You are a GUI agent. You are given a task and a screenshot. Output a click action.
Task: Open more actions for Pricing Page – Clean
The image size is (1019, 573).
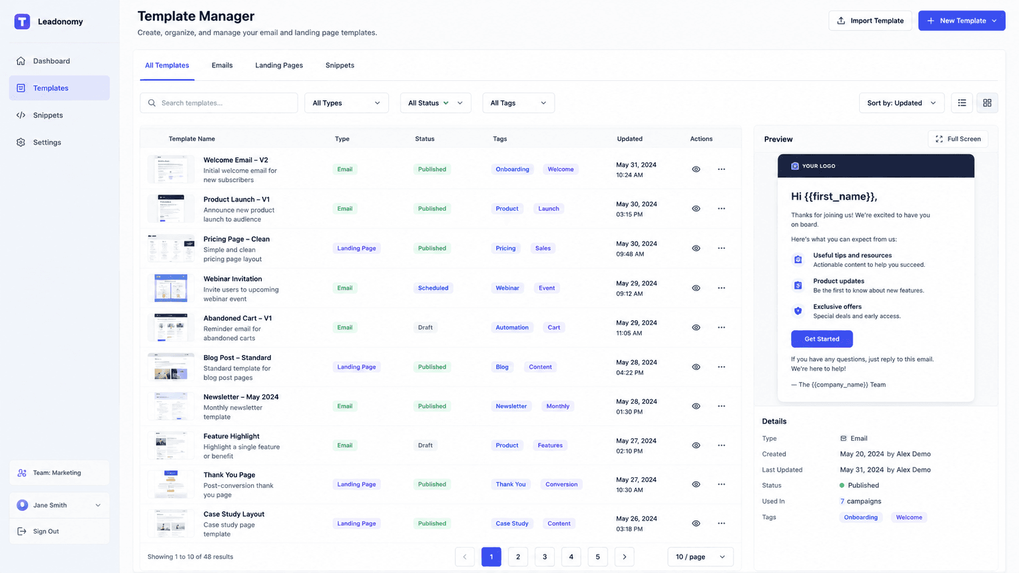click(x=722, y=248)
